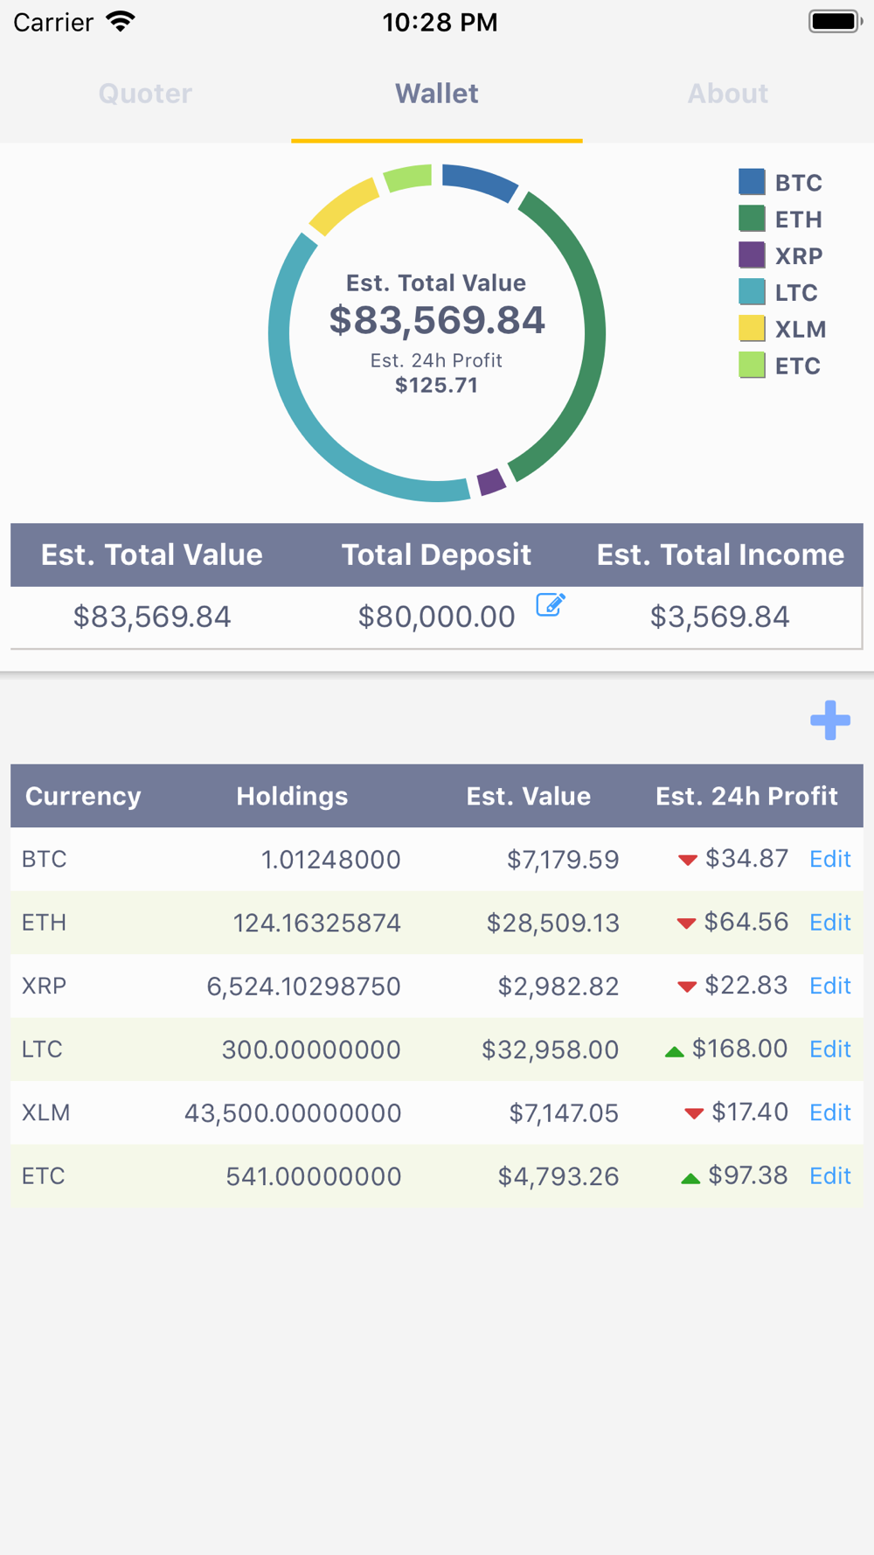The image size is (874, 1555).
Task: Tap the Est. 24h Profit column header
Action: pyautogui.click(x=746, y=796)
